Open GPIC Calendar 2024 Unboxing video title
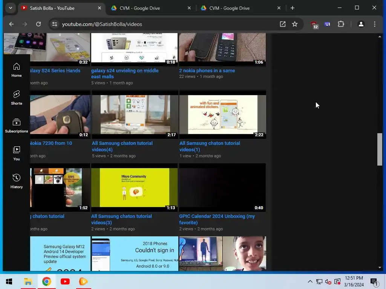The image size is (386, 289). (x=217, y=219)
